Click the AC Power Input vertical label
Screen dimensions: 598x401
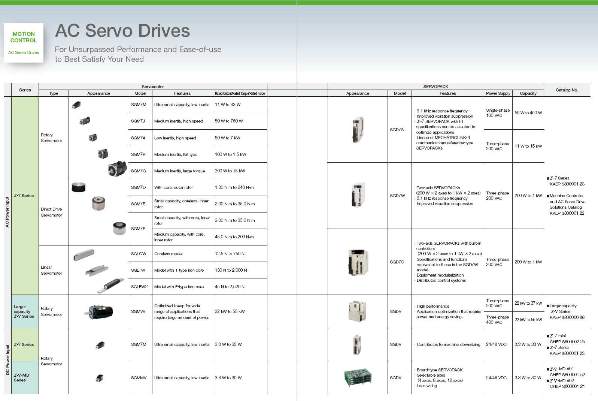(7, 212)
